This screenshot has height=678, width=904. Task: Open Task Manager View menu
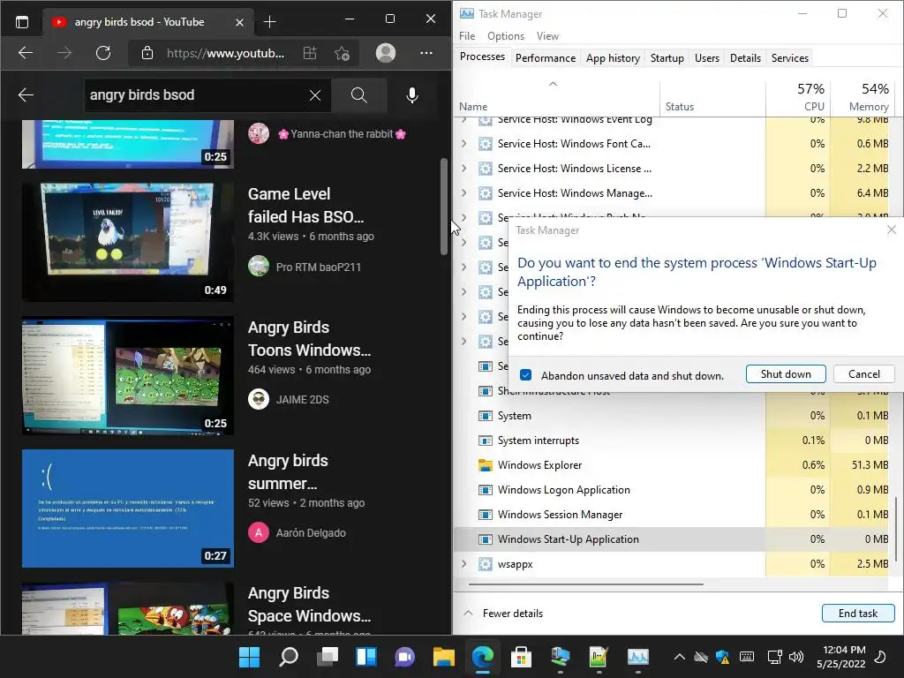547,35
